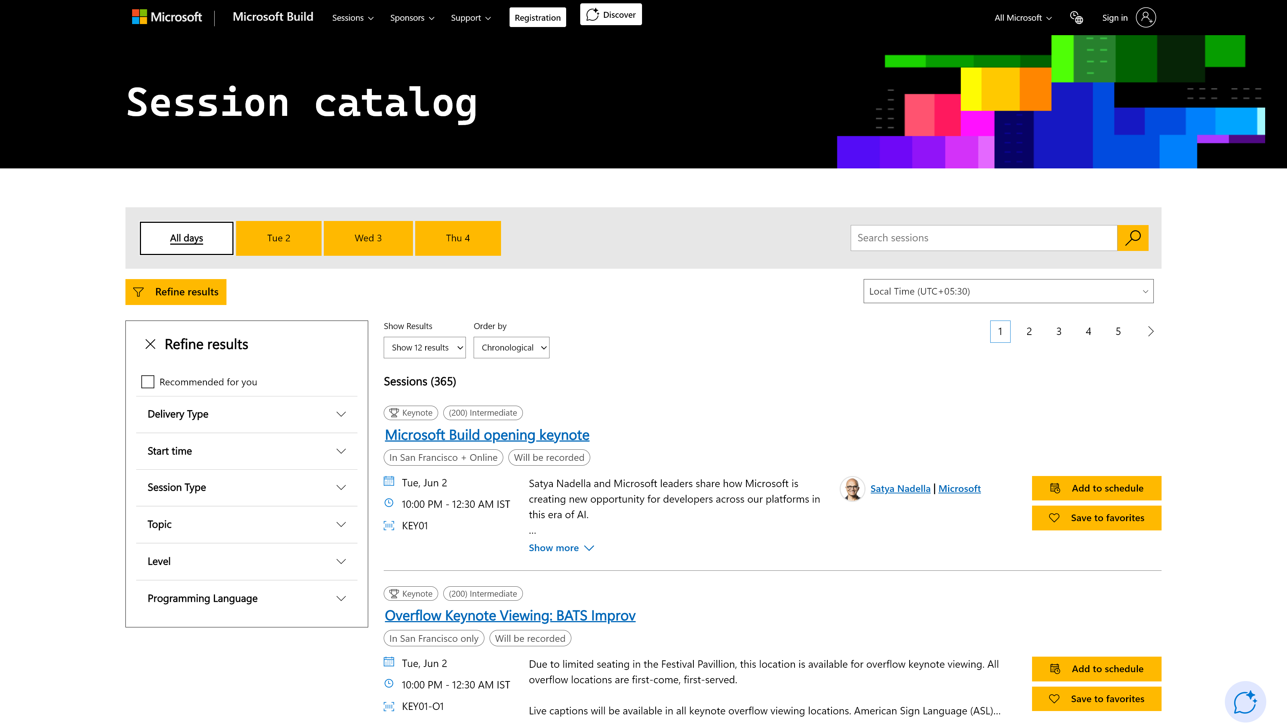Select the All days tab
Viewport: 1287px width, 724px height.
(187, 238)
